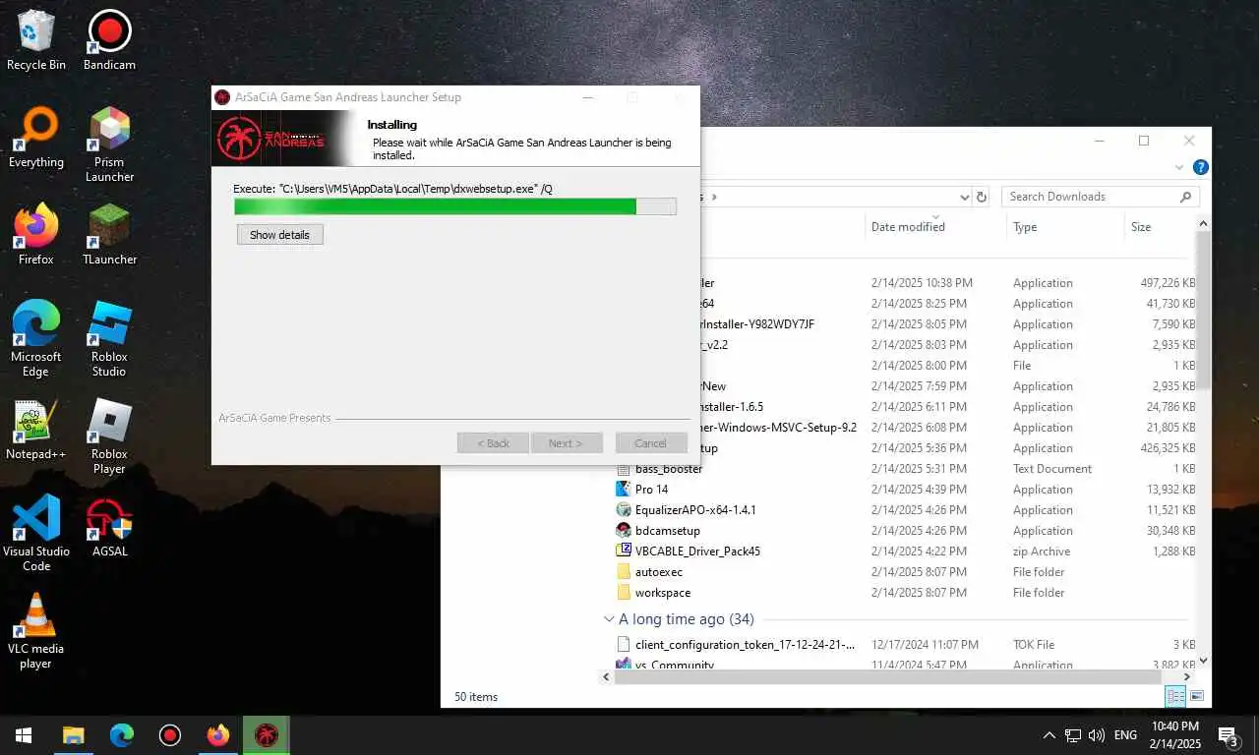
Task: Open the VLC media player desktop shortcut
Action: point(36,631)
